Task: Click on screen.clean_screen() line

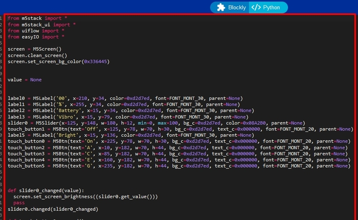Action: (x=37, y=55)
